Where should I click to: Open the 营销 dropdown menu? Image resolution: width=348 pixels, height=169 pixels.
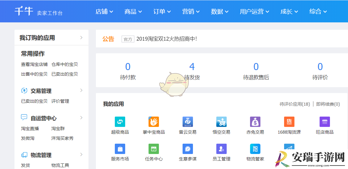191,11
